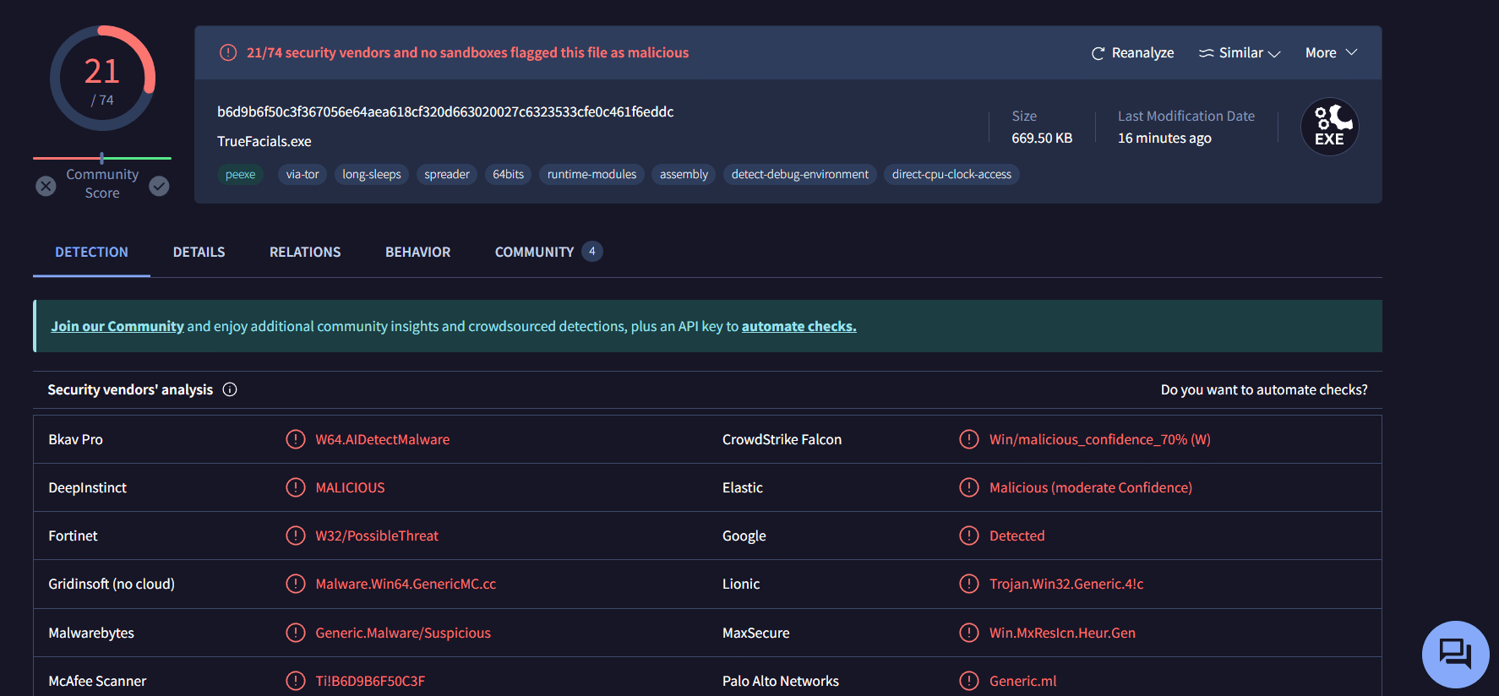Vote harmless with the checkmark community button
This screenshot has width=1499, height=696.
point(159,186)
